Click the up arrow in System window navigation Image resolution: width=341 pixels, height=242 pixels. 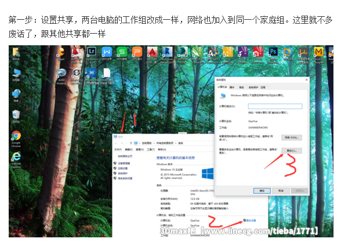pos(130,143)
